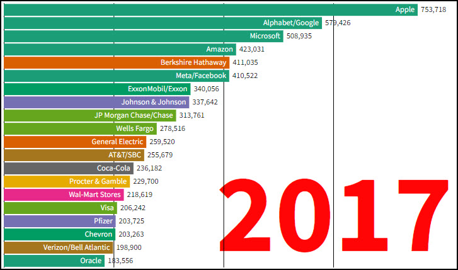458x270 pixels.
Task: Click the Apple bar label
Action: point(405,9)
